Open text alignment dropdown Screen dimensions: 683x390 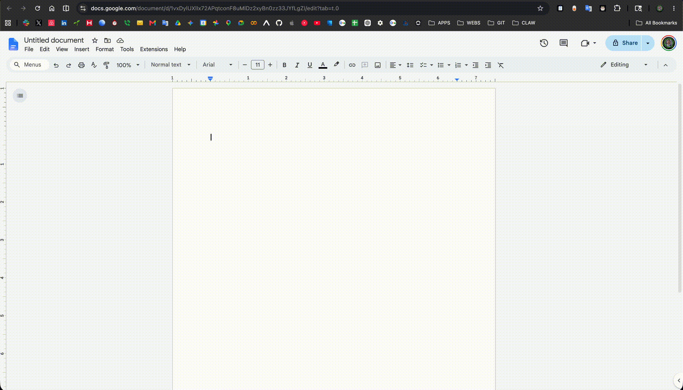coord(395,65)
